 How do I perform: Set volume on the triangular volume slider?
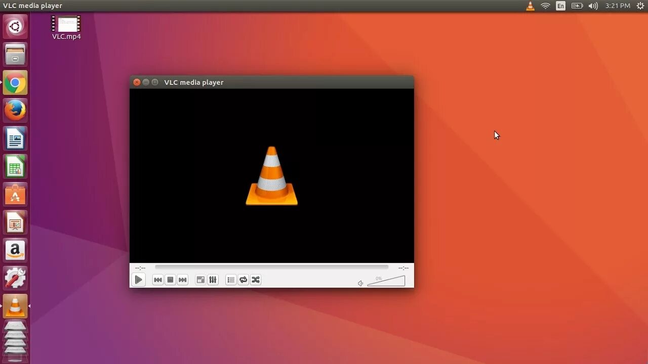point(386,281)
